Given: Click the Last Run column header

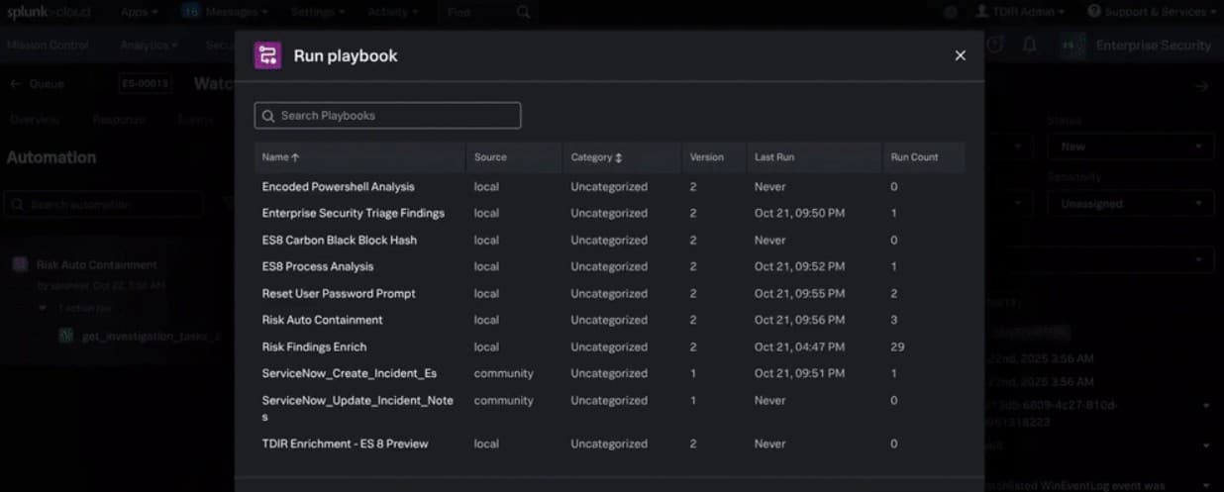Looking at the screenshot, I should (x=773, y=157).
